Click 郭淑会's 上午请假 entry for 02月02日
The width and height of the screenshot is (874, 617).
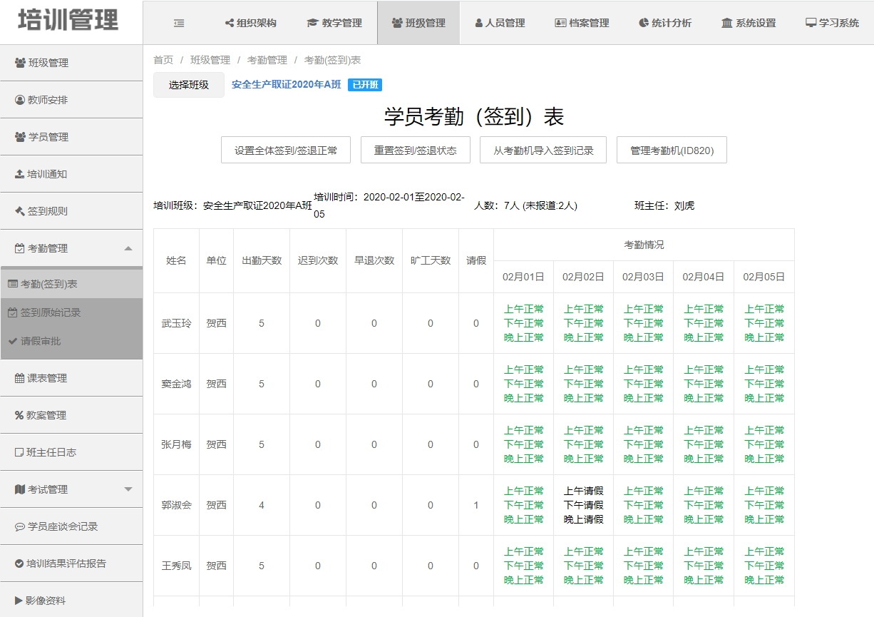click(583, 491)
